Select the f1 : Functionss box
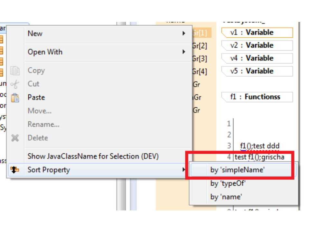This screenshot has height=232, width=309. [257, 97]
